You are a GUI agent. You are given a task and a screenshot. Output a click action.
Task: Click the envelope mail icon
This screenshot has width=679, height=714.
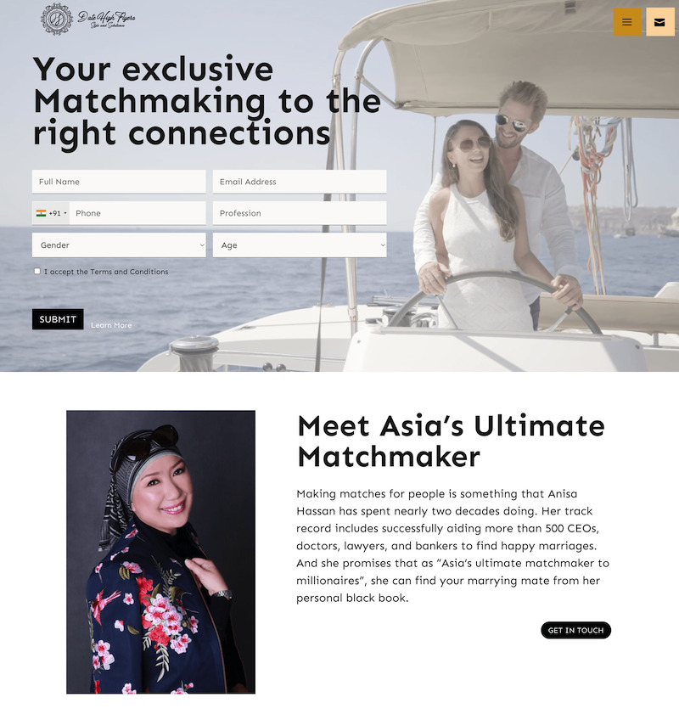tap(659, 22)
